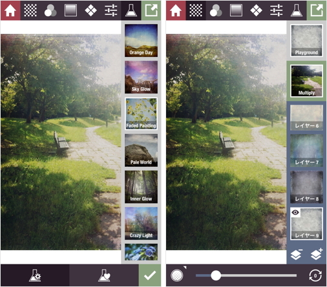Viewport: 327px width, 287px height.
Task: Open texture grid icon in left screen
Action: pyautogui.click(x=30, y=10)
